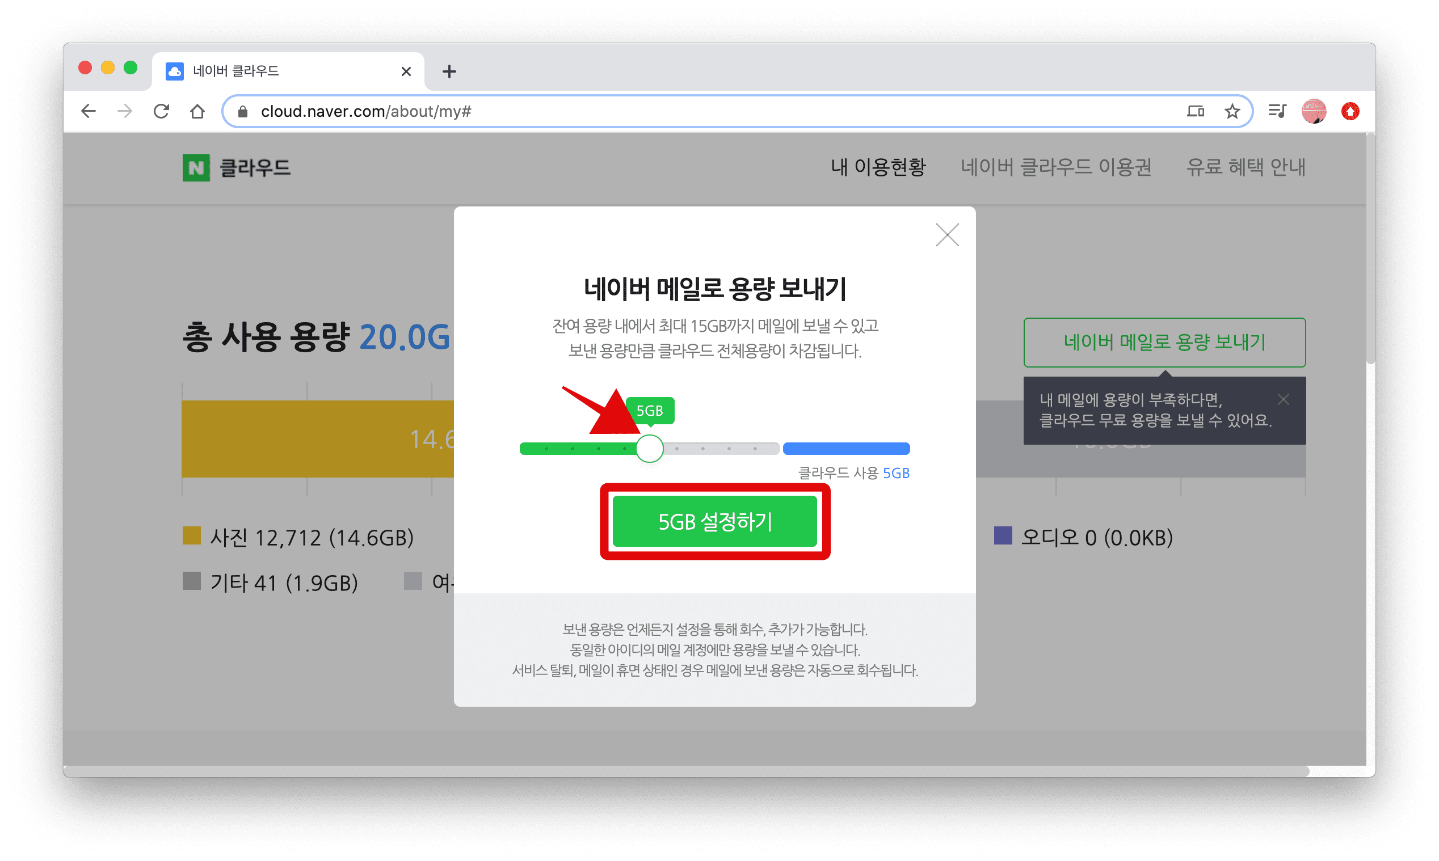The height and width of the screenshot is (861, 1439).
Task: Click the green Naver N logo
Action: (196, 168)
